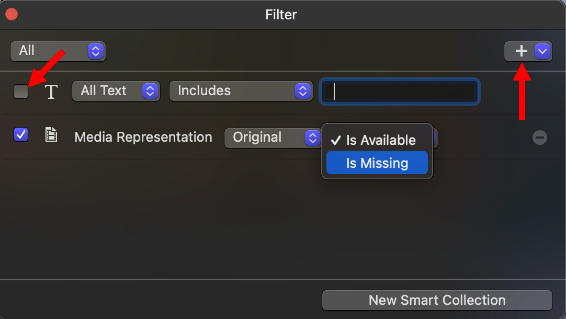
Task: Enable the text filter checkbox
Action: point(21,92)
